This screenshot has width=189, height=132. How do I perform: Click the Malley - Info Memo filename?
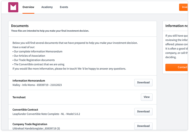37,85
